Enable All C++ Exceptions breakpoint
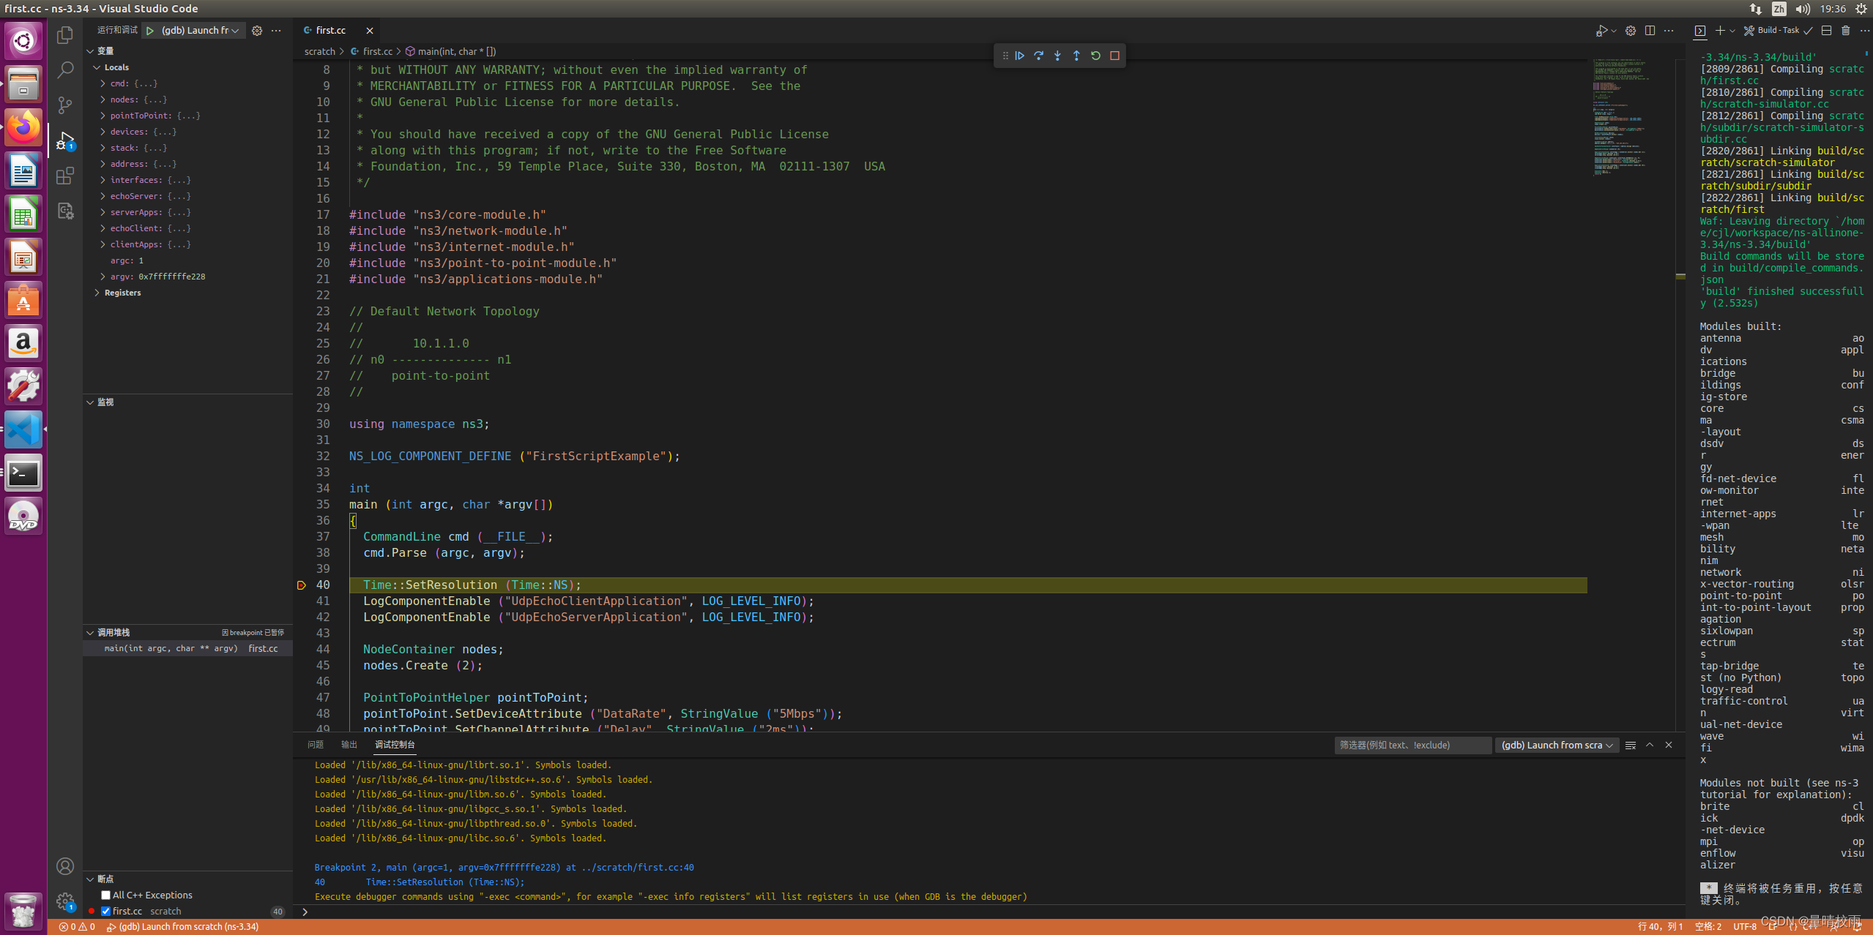The image size is (1873, 935). pos(106,895)
